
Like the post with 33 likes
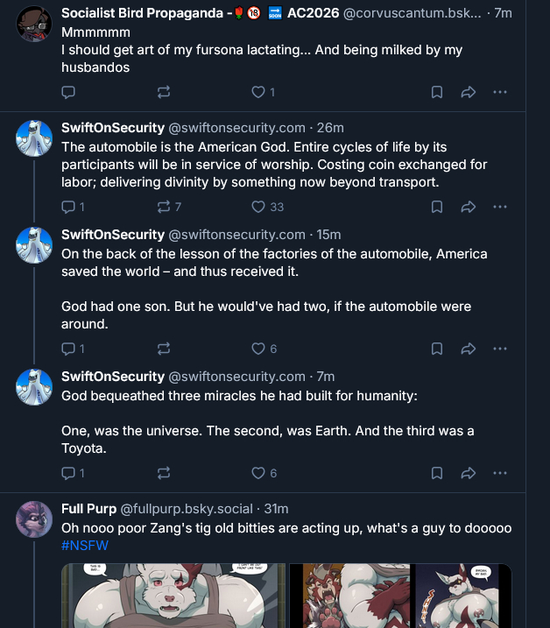(x=258, y=207)
